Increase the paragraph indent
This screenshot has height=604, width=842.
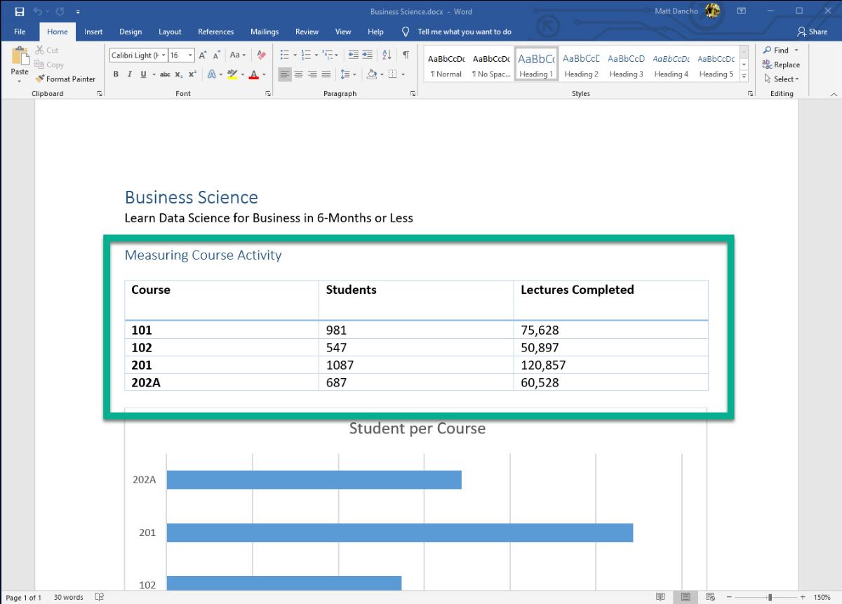[x=367, y=55]
